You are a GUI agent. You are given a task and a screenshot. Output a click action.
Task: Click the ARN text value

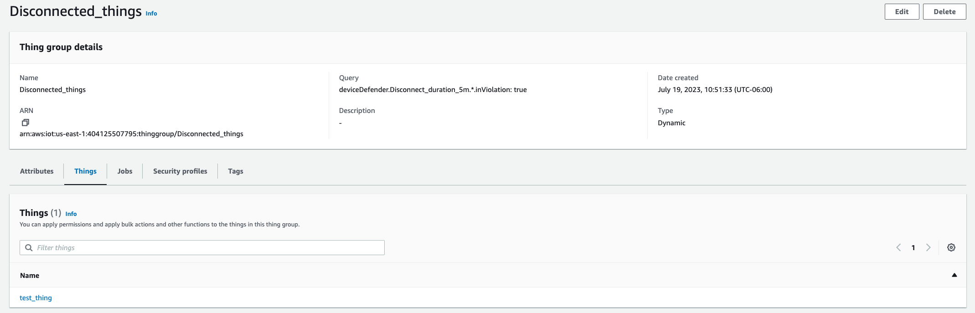point(131,134)
